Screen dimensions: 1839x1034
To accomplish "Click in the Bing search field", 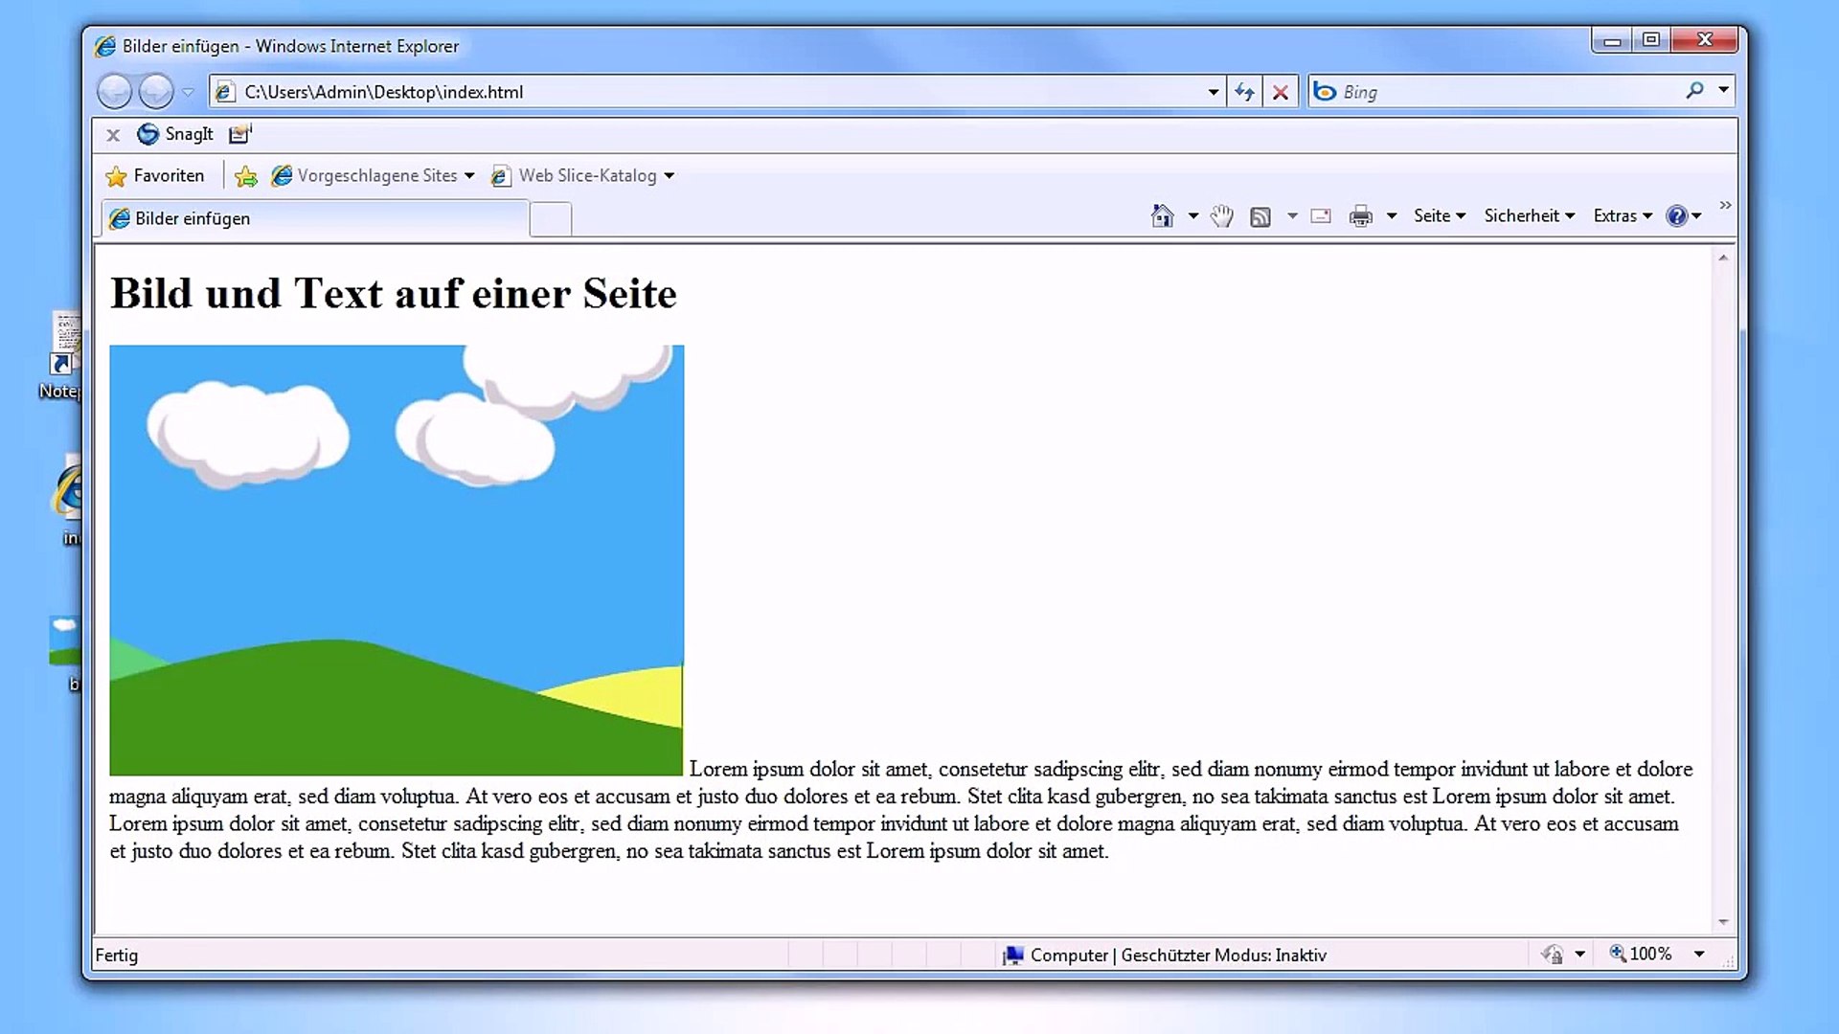I will pos(1504,92).
